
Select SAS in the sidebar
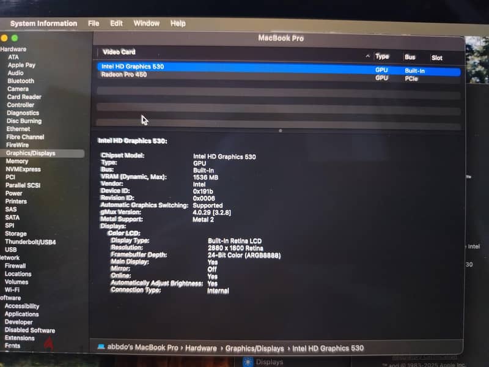(11, 209)
